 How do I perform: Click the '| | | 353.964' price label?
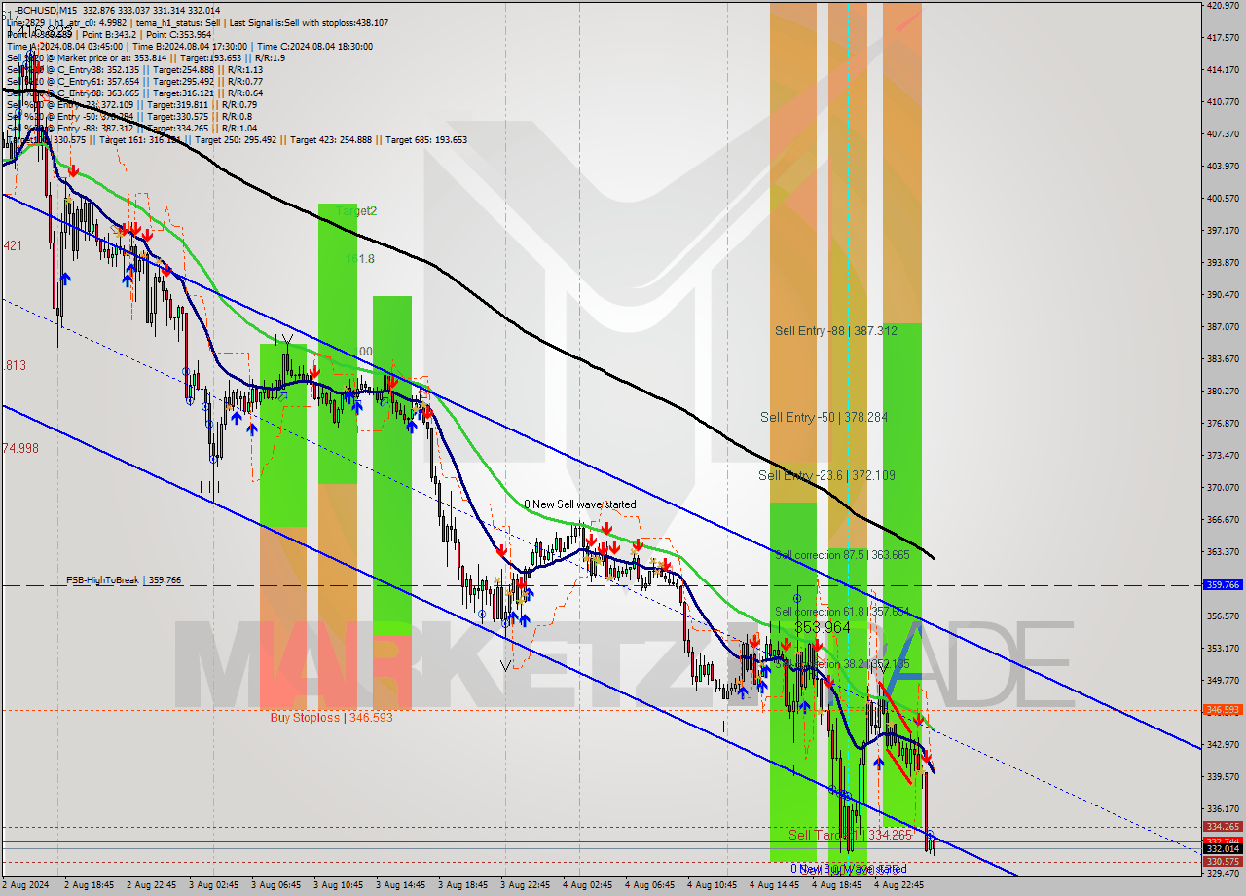point(811,628)
